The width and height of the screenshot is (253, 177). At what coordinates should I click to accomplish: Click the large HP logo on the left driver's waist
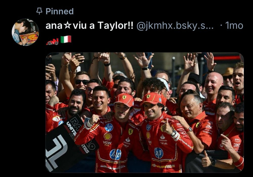tap(116, 155)
